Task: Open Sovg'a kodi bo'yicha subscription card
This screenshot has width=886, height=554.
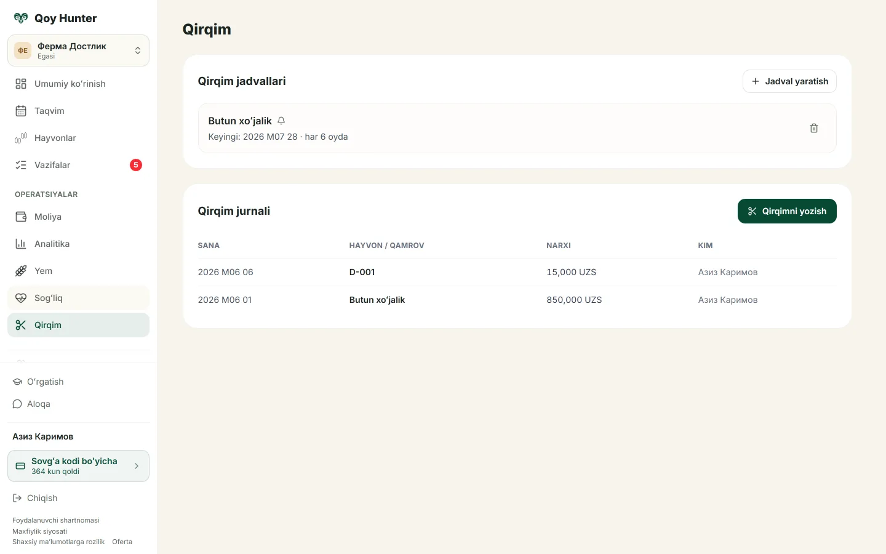Action: coord(78,466)
